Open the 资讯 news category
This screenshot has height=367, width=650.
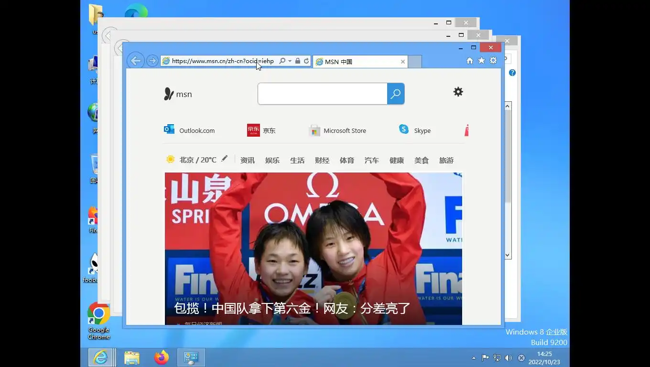tap(248, 161)
